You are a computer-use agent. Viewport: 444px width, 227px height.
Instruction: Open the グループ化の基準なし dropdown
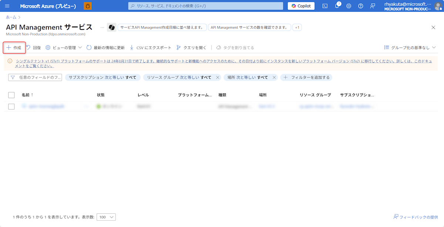[x=410, y=48]
